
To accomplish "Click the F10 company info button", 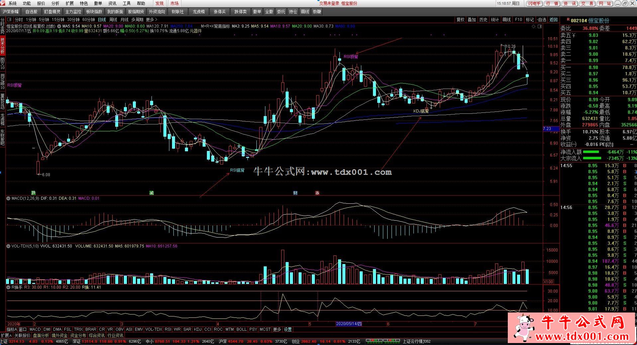I will tap(518, 20).
